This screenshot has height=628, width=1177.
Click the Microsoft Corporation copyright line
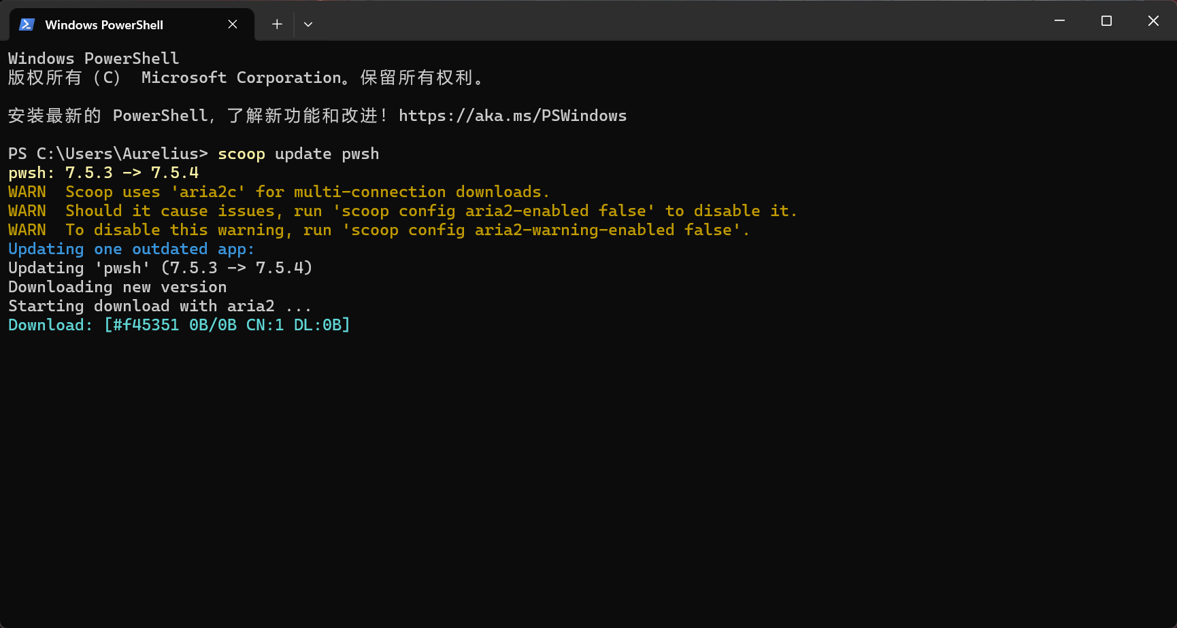pyautogui.click(x=245, y=78)
